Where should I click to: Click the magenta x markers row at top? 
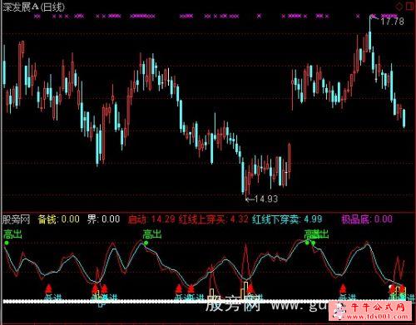coord(216,17)
